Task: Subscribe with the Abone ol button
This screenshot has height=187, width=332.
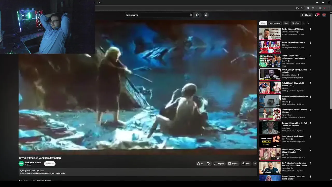Action: [x=50, y=164]
